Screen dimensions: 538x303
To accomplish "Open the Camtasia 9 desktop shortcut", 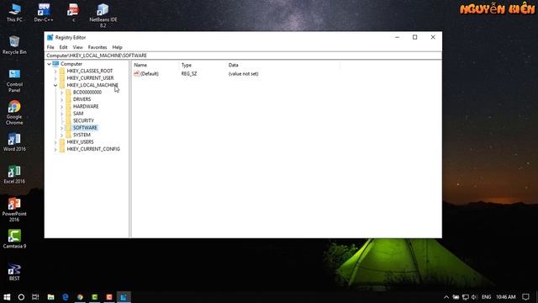I will pos(14,239).
